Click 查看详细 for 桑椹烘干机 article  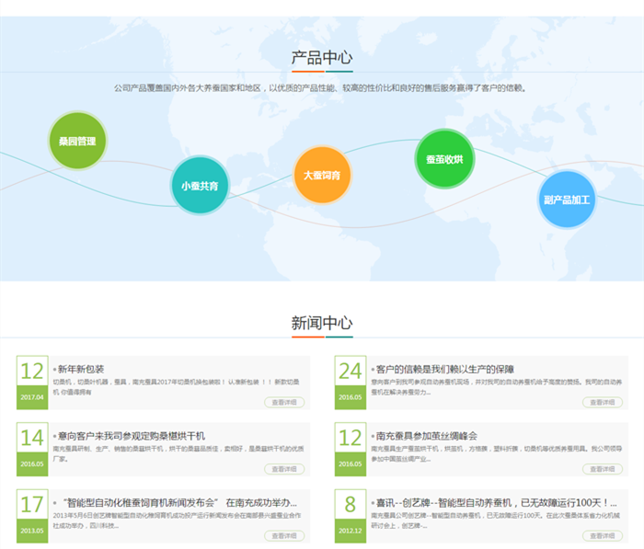coord(283,469)
